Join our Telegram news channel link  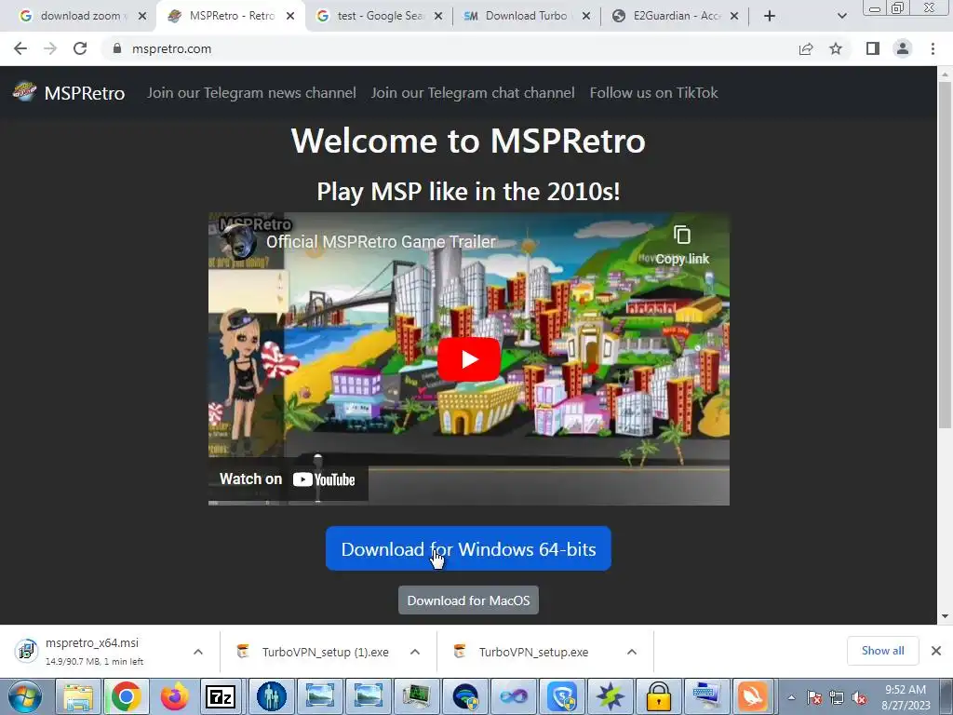point(251,92)
